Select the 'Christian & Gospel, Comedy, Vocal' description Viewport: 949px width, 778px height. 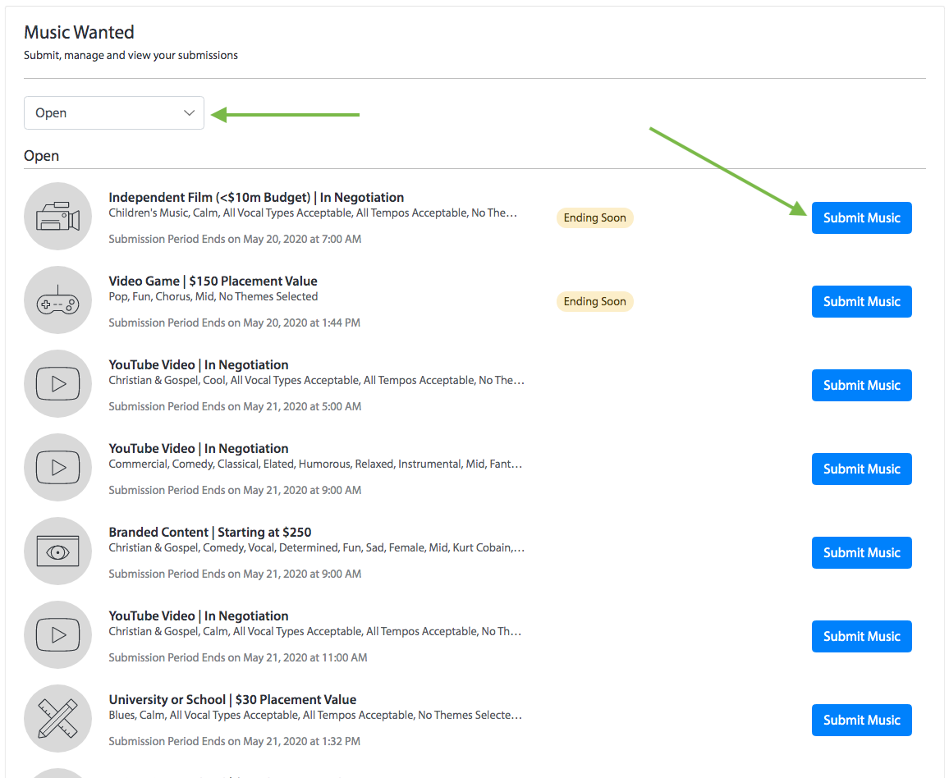point(317,547)
